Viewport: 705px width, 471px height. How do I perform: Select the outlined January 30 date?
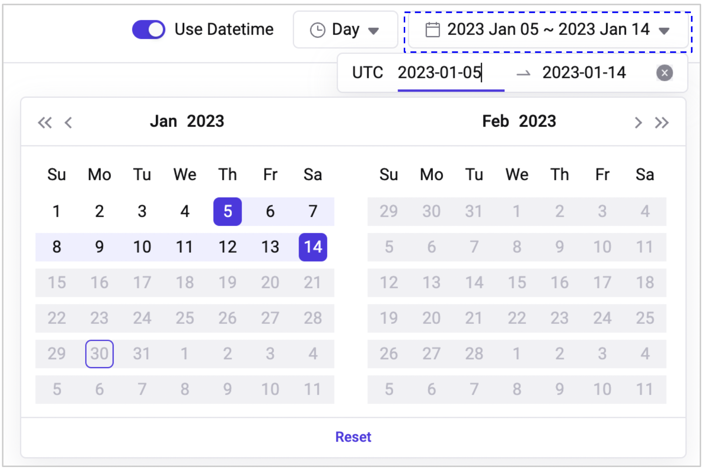tap(99, 354)
